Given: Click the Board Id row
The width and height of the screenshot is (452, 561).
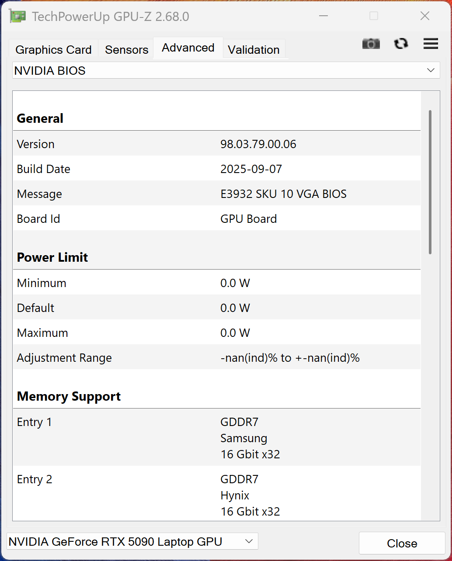Looking at the screenshot, I should [x=216, y=219].
